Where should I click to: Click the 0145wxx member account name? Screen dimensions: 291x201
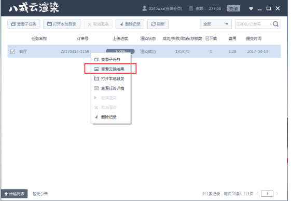165,8
